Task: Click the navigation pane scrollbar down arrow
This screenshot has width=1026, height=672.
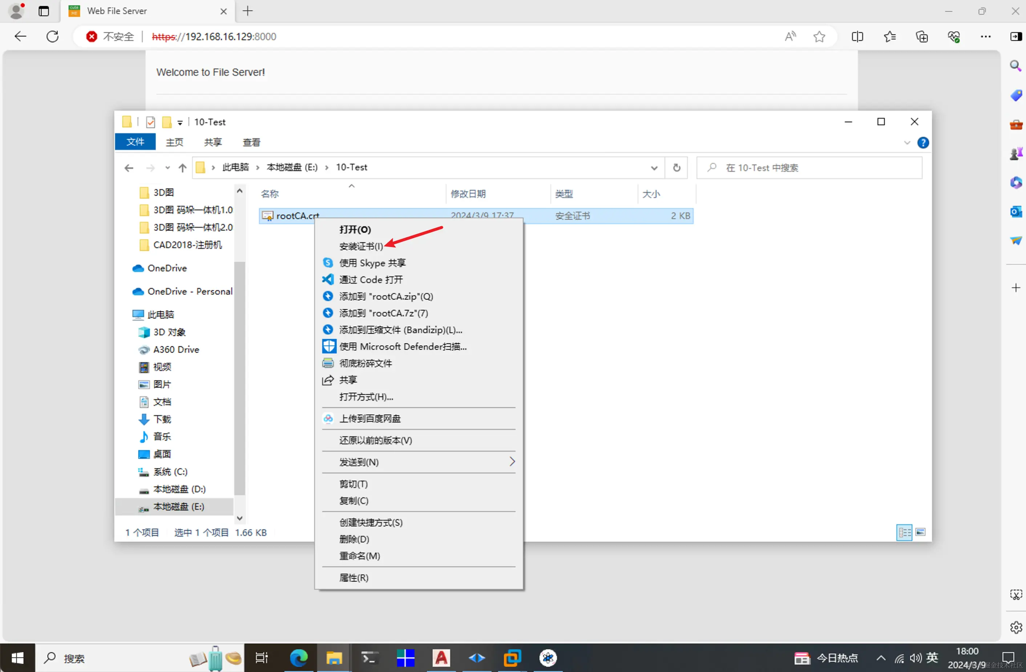Action: (240, 518)
